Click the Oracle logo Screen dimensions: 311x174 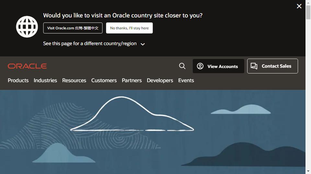point(27,66)
